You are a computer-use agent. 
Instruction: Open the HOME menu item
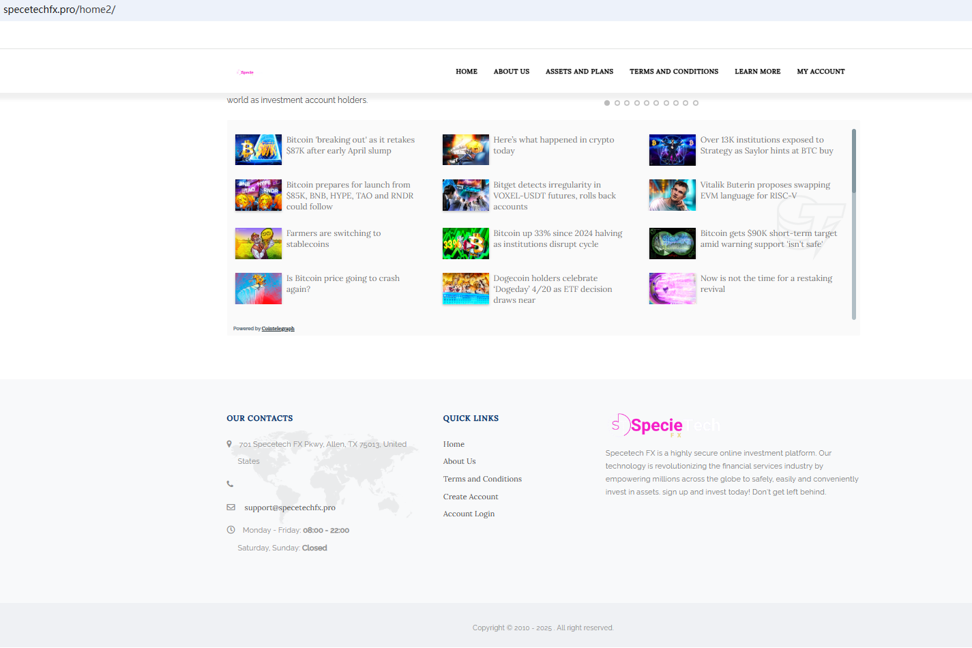[x=467, y=72]
